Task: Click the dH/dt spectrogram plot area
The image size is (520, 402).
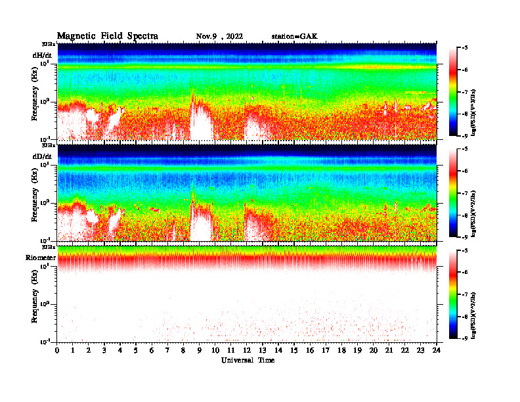Action: [247, 91]
